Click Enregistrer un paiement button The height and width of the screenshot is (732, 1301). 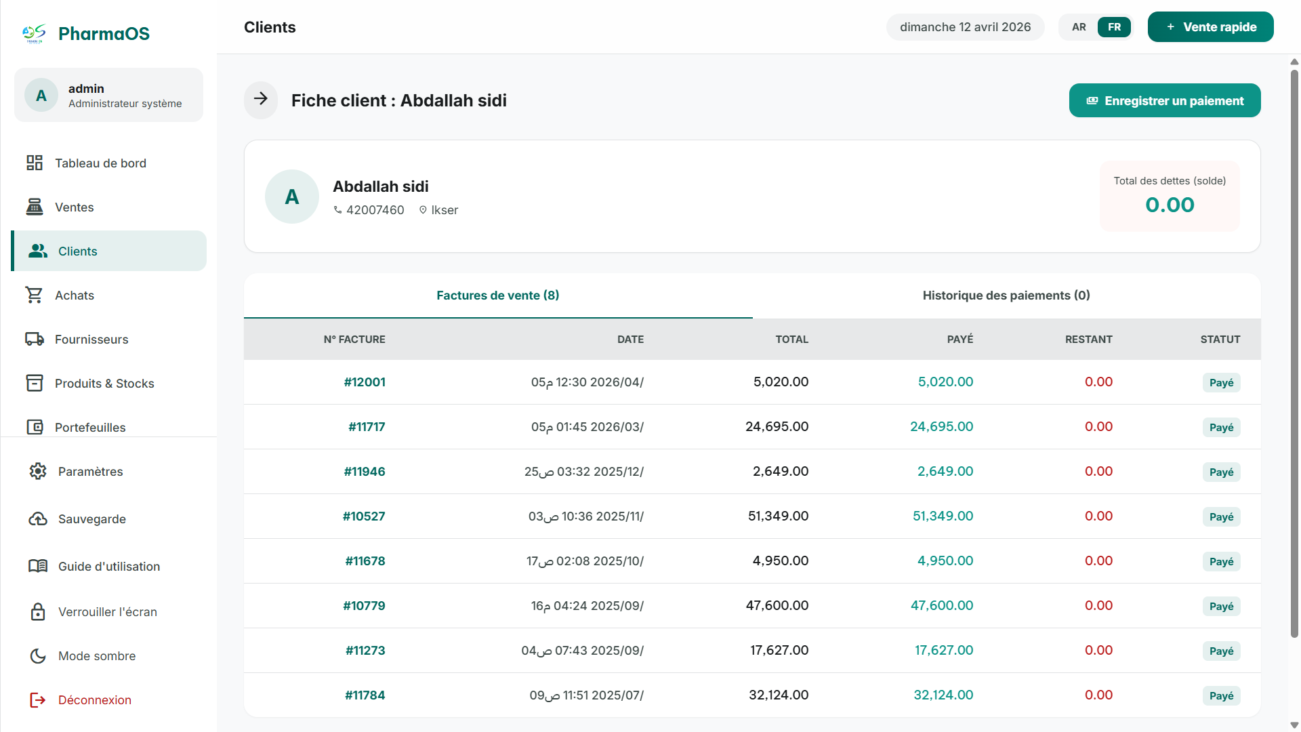coord(1165,100)
